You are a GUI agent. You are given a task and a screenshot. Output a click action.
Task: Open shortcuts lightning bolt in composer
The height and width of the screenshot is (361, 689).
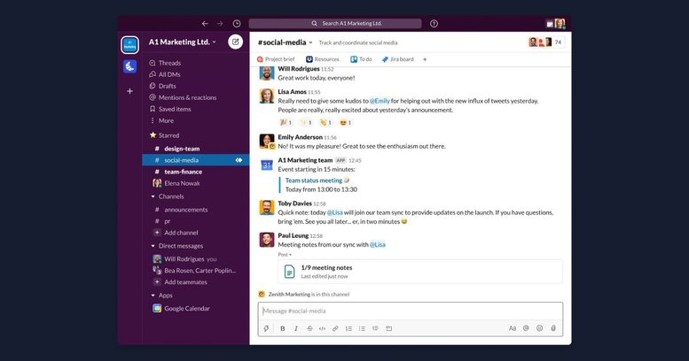[x=266, y=328]
